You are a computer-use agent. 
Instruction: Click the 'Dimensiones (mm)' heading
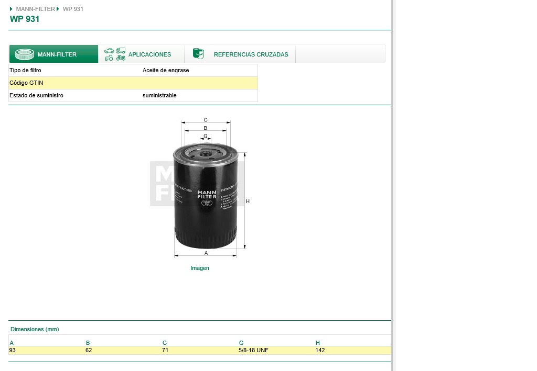pyautogui.click(x=35, y=329)
